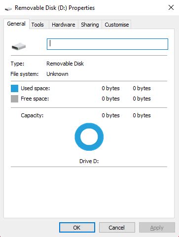Click the window title 'Removable Disk (D:) Properties'

click(55, 8)
